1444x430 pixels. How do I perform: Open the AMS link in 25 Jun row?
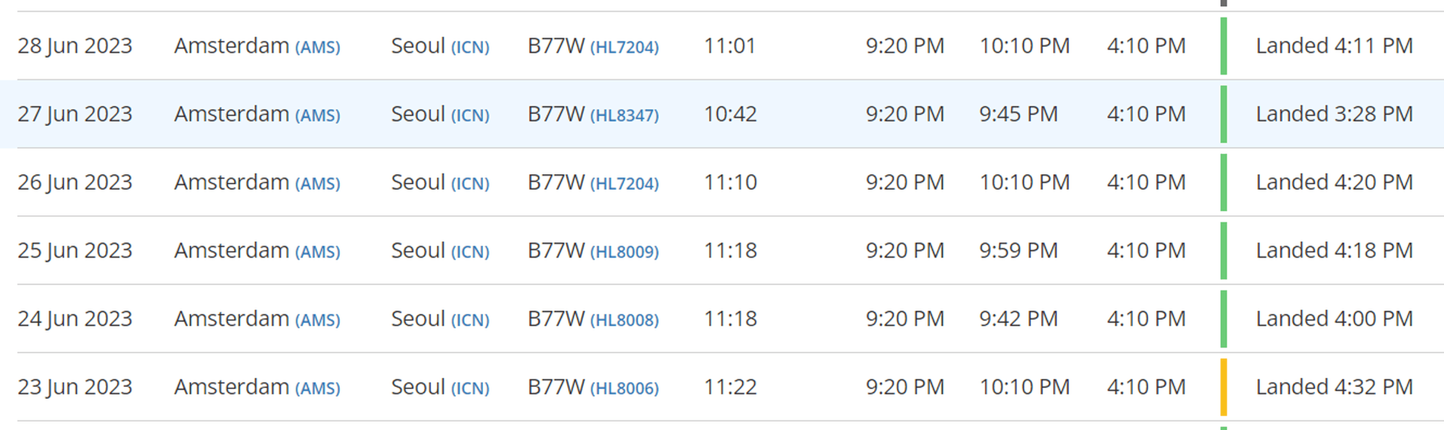click(x=317, y=252)
